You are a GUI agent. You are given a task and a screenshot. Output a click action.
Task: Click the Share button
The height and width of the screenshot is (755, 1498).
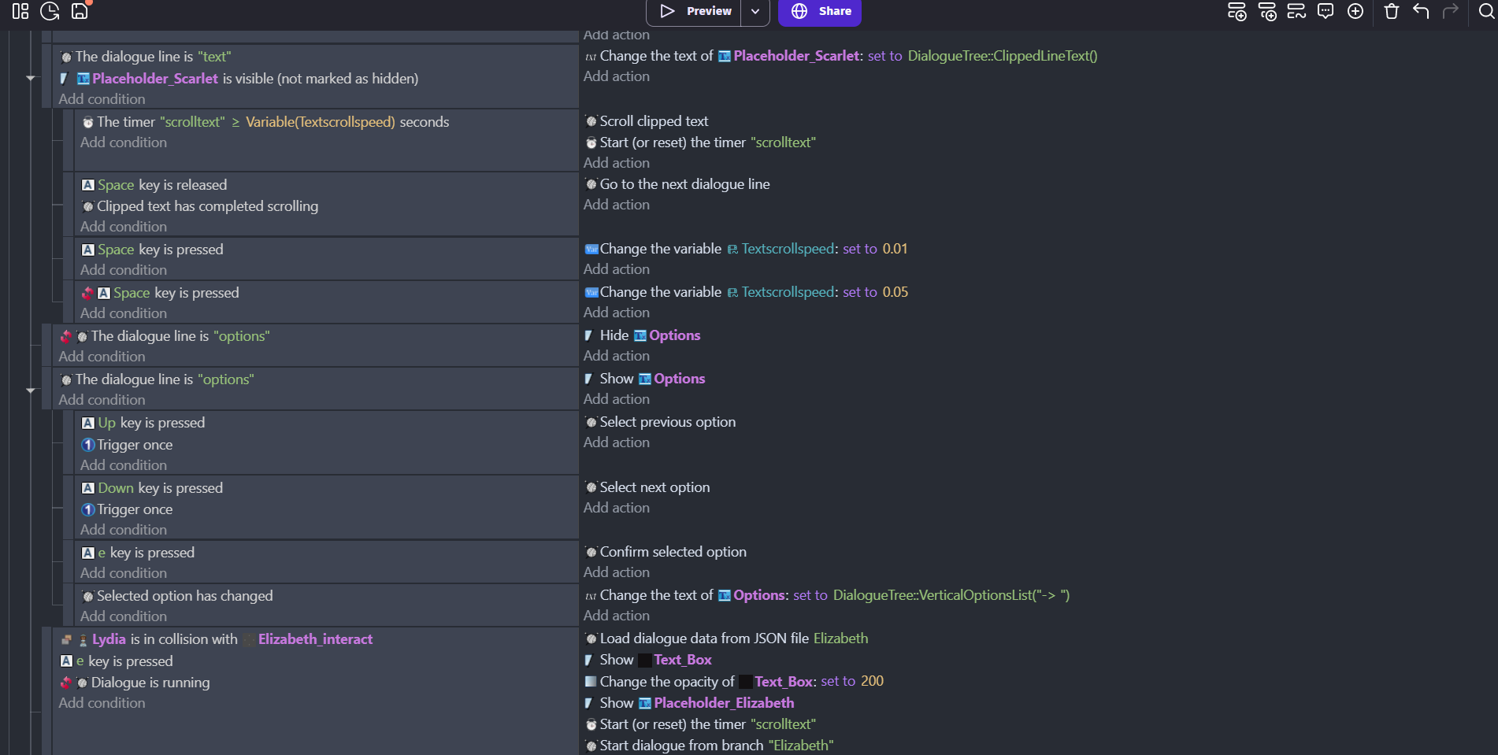pyautogui.click(x=820, y=11)
